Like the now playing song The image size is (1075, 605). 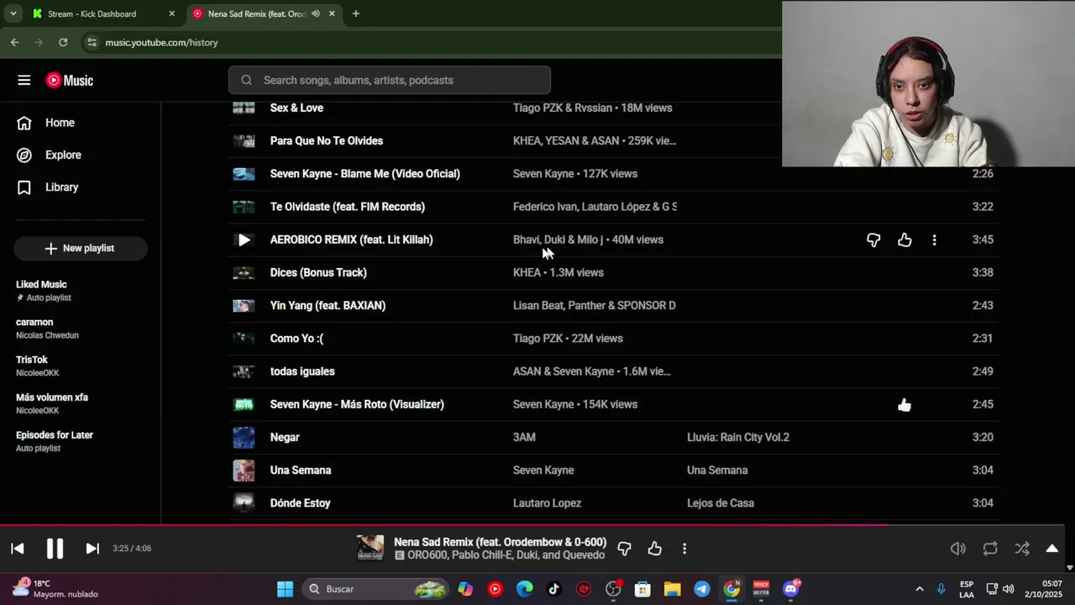point(655,549)
